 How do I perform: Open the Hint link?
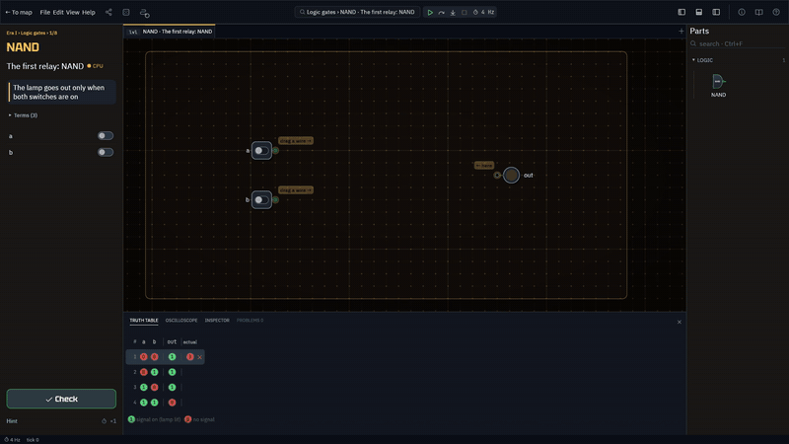point(12,421)
